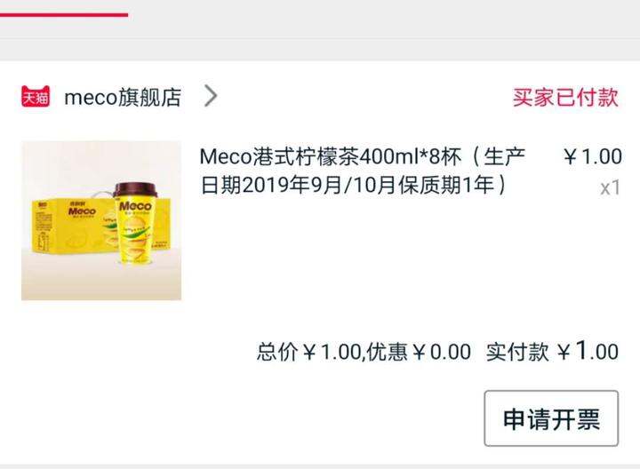
Task: Open the Meco lemon tea product thumbnail
Action: click(101, 220)
